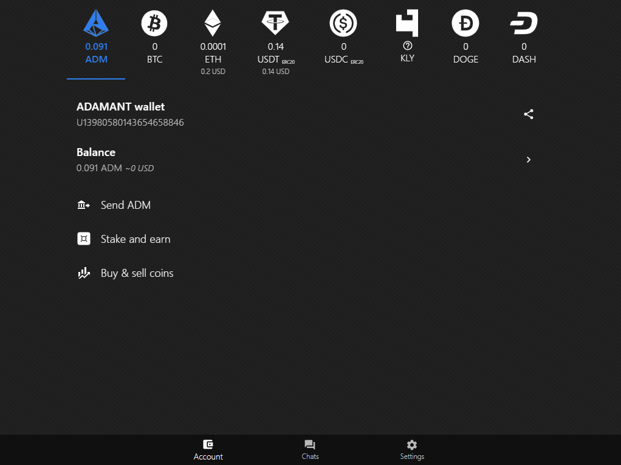Click the 0.091 ADM balance value
The width and height of the screenshot is (621, 465).
point(99,168)
